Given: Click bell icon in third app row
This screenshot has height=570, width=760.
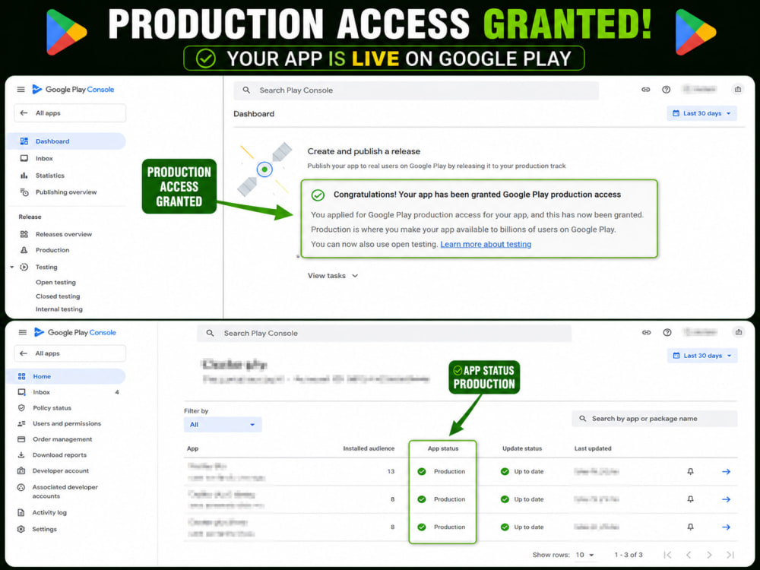Looking at the screenshot, I should point(690,527).
